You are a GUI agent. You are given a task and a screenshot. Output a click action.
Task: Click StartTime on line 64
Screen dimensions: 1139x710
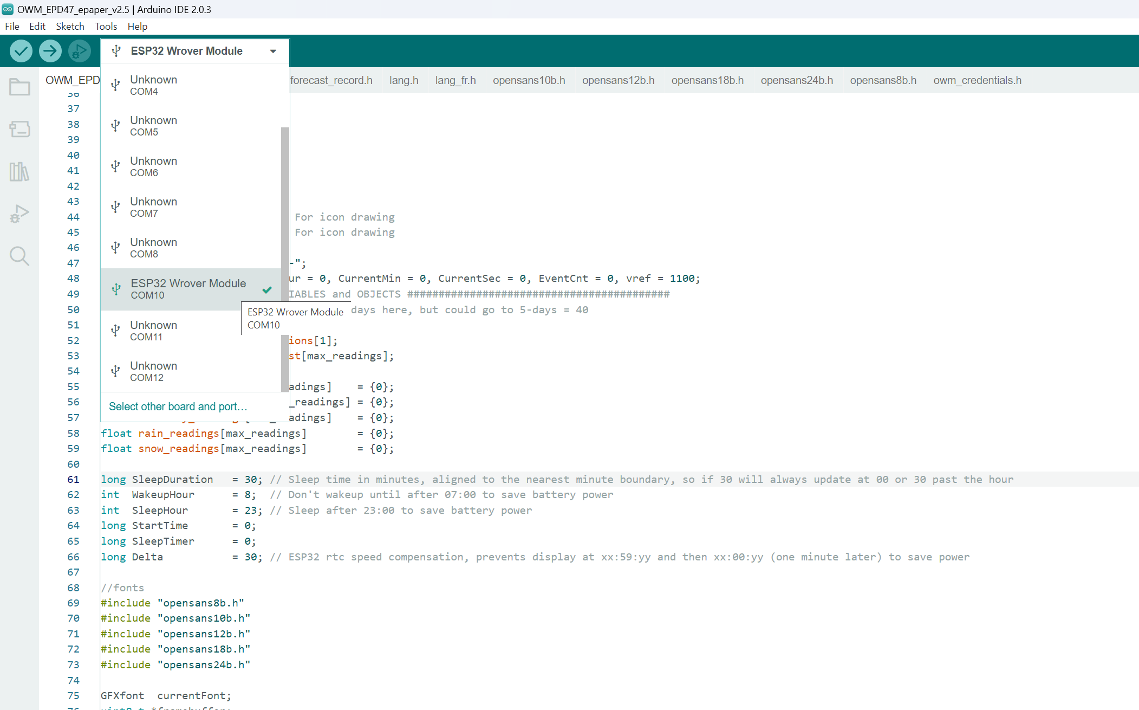click(x=160, y=525)
